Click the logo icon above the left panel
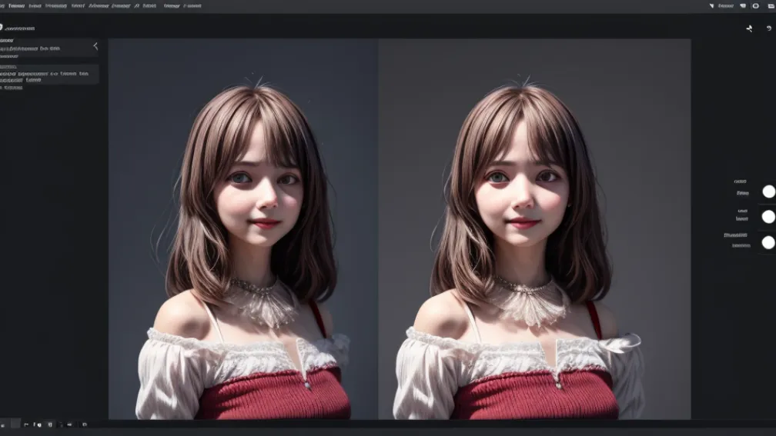This screenshot has height=436, width=776. tap(1, 28)
